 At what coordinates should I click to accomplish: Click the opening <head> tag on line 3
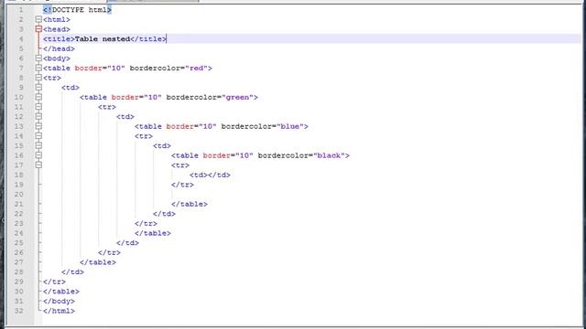pyautogui.click(x=57, y=29)
